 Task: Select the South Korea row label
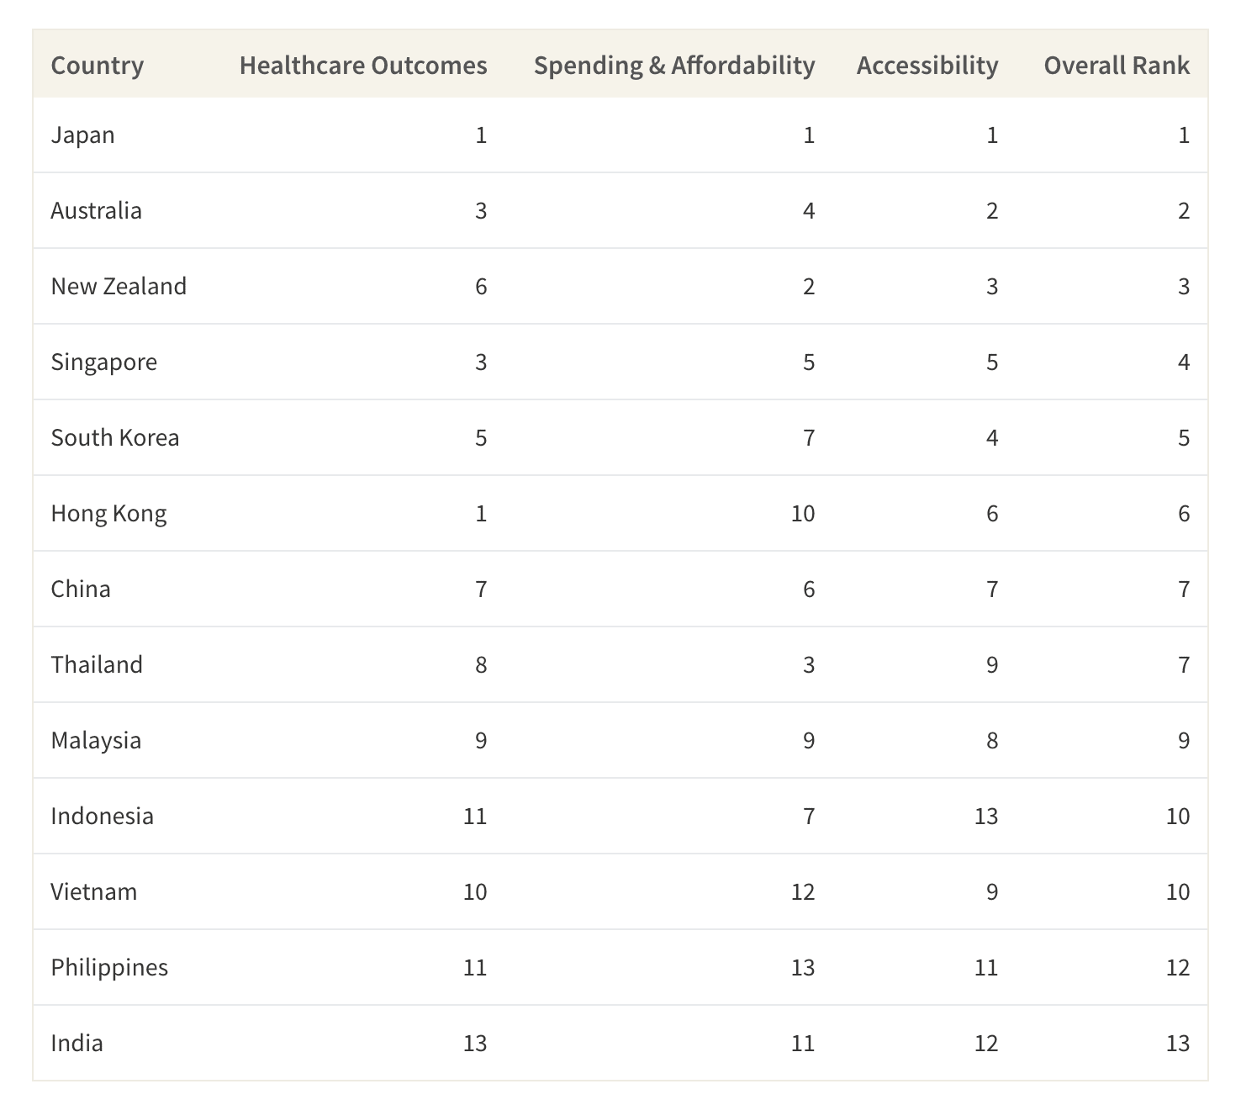coord(115,437)
